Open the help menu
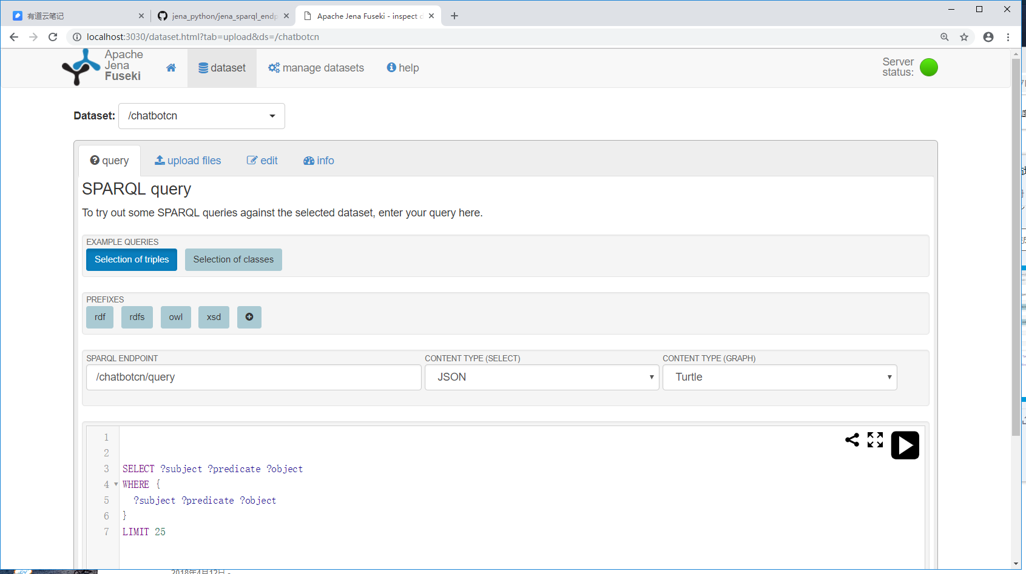The height and width of the screenshot is (574, 1026). click(x=403, y=68)
